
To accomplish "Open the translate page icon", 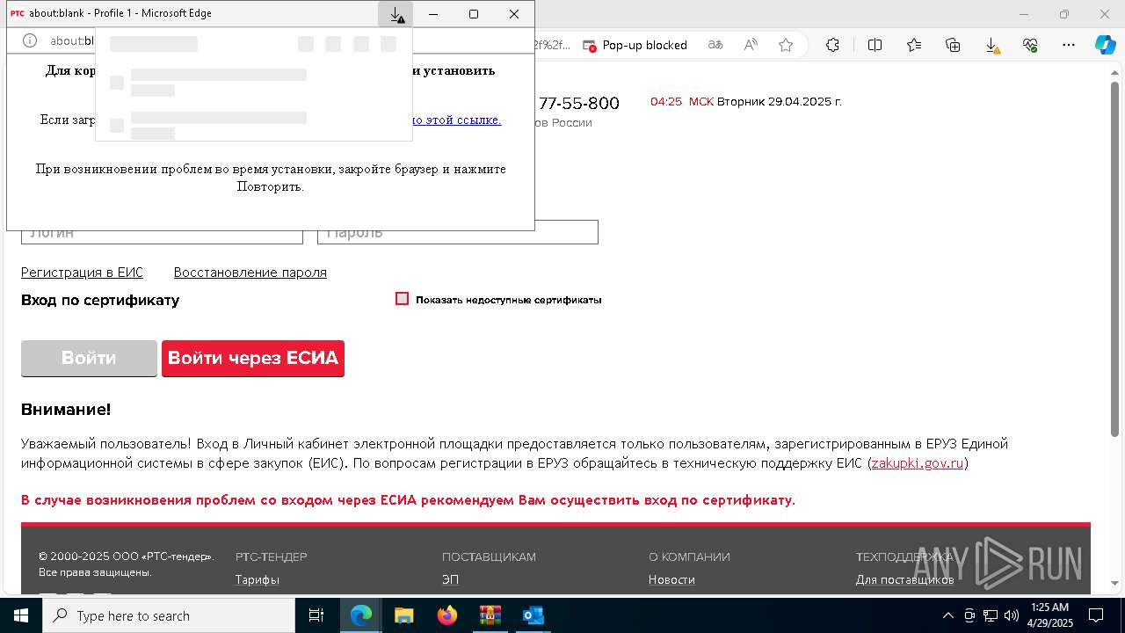I will 715,45.
